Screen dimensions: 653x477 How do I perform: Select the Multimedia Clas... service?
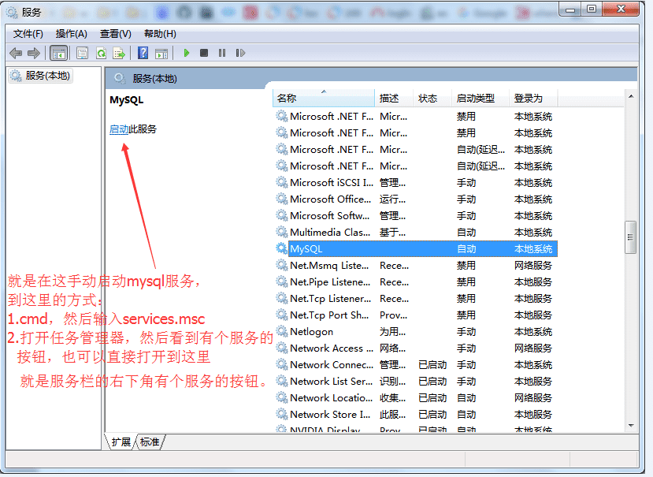[416, 233]
